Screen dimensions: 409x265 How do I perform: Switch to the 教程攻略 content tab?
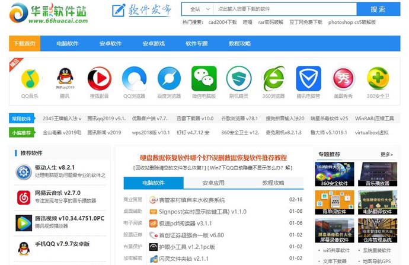tap(273, 183)
